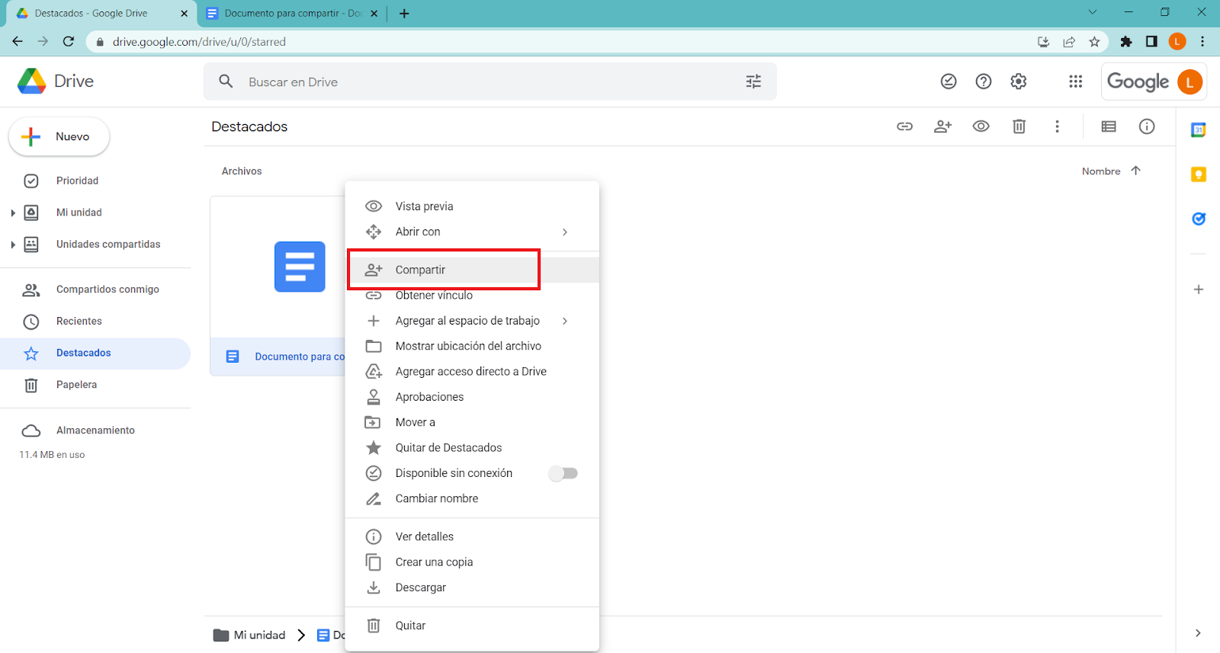Viewport: 1220px width, 653px height.
Task: Collapse side panel with bottom-right chevron
Action: pyautogui.click(x=1198, y=633)
